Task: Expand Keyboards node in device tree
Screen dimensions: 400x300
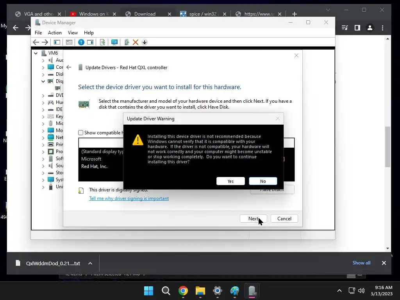Action: (43, 116)
